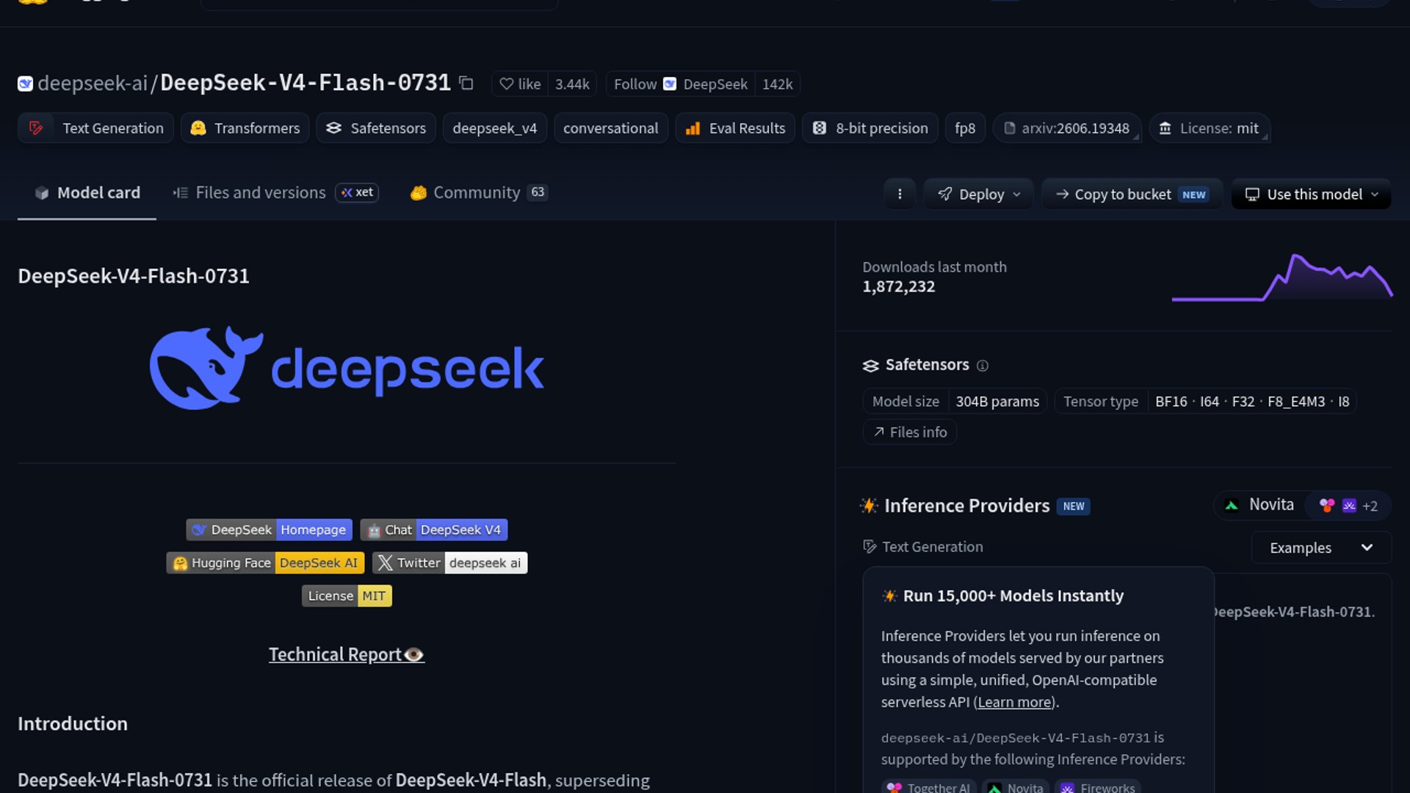This screenshot has width=1410, height=793.
Task: Show the +2 more providers
Action: click(x=1349, y=505)
